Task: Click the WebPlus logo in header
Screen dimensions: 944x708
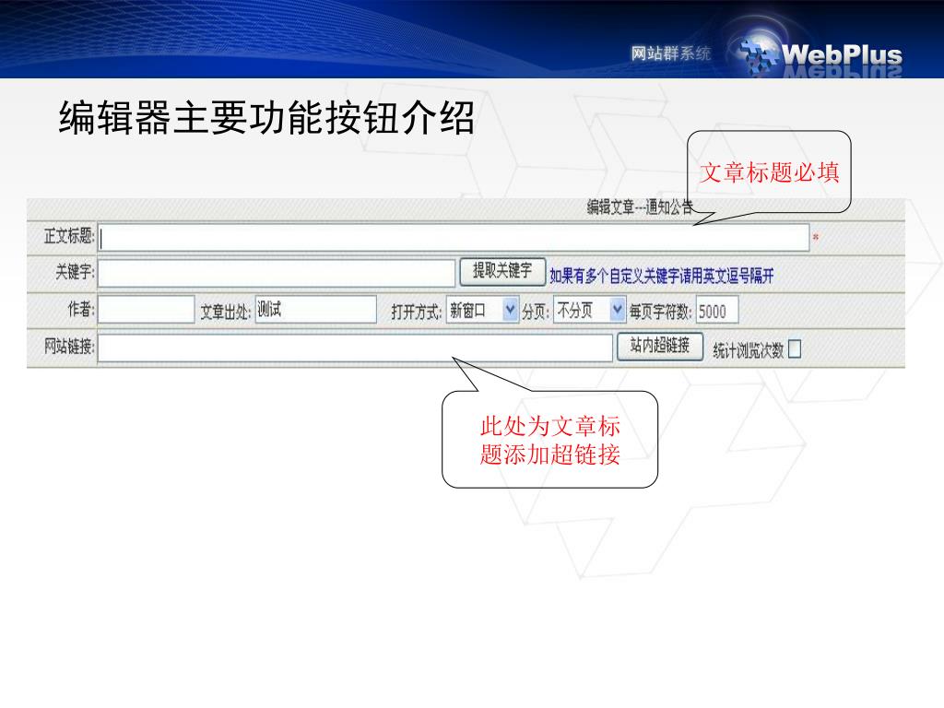Action: point(821,55)
